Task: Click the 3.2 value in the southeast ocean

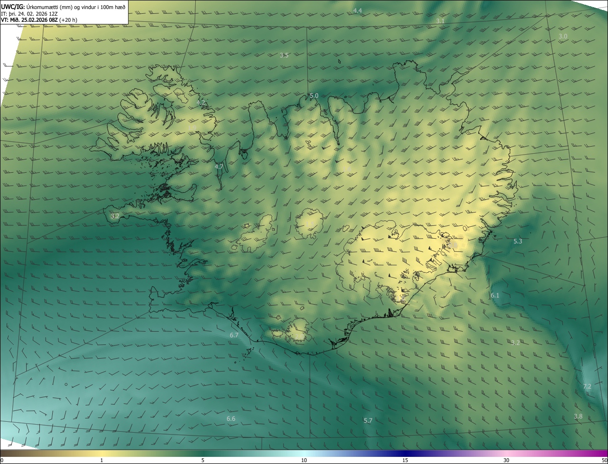Action: 515,342
